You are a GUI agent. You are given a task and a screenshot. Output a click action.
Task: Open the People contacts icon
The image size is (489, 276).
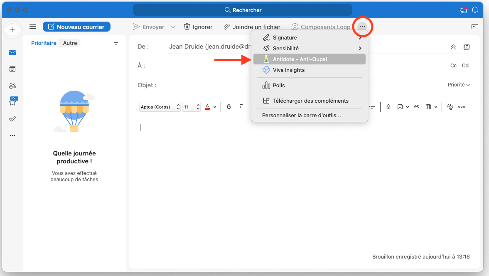(12, 86)
